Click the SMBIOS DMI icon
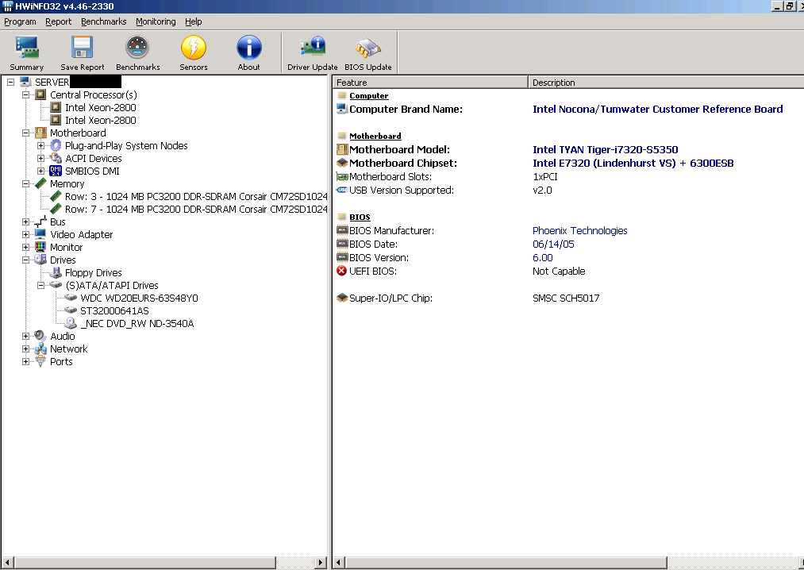 point(56,171)
